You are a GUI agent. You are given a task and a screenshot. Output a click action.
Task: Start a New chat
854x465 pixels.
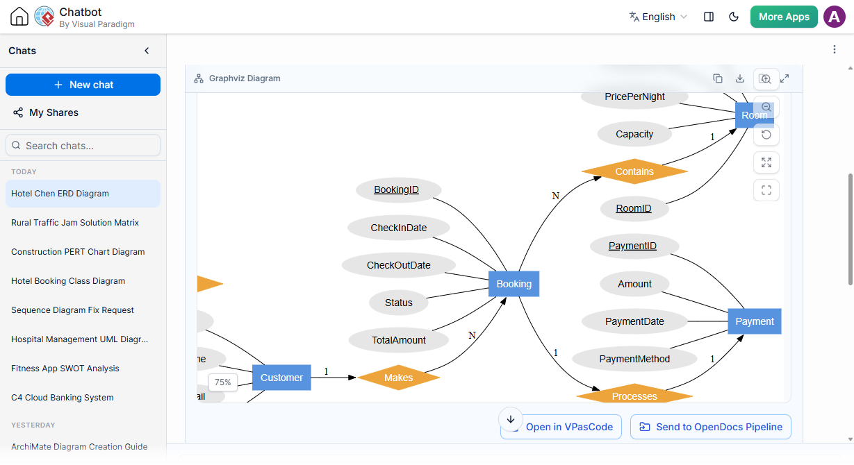click(83, 85)
